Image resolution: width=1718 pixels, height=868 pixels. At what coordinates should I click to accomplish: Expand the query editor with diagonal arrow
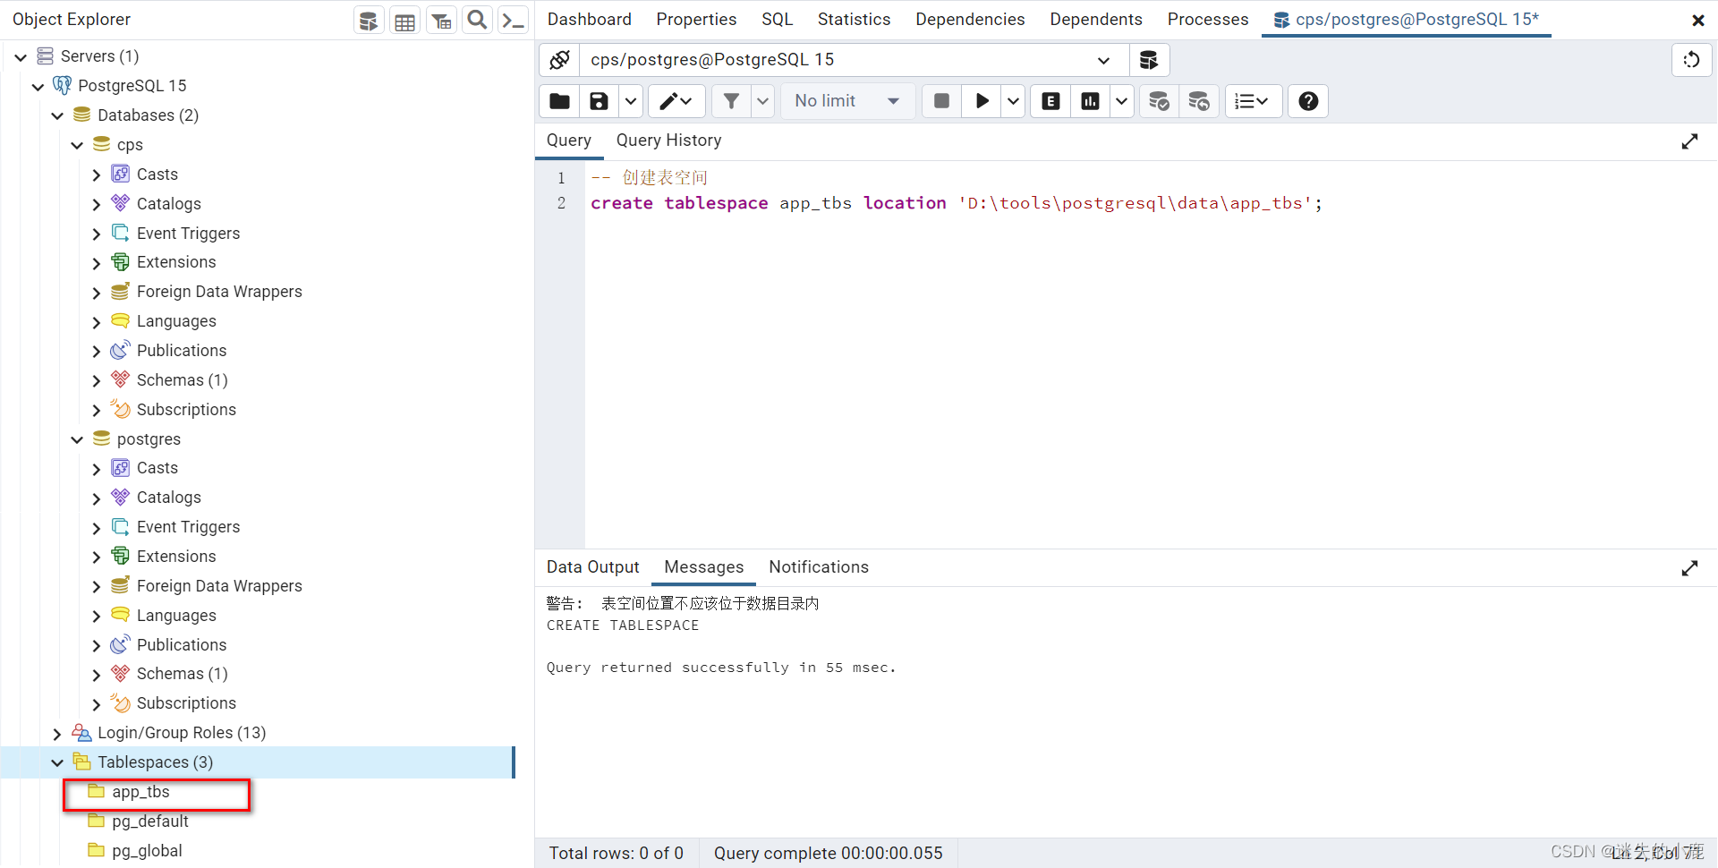click(1689, 141)
